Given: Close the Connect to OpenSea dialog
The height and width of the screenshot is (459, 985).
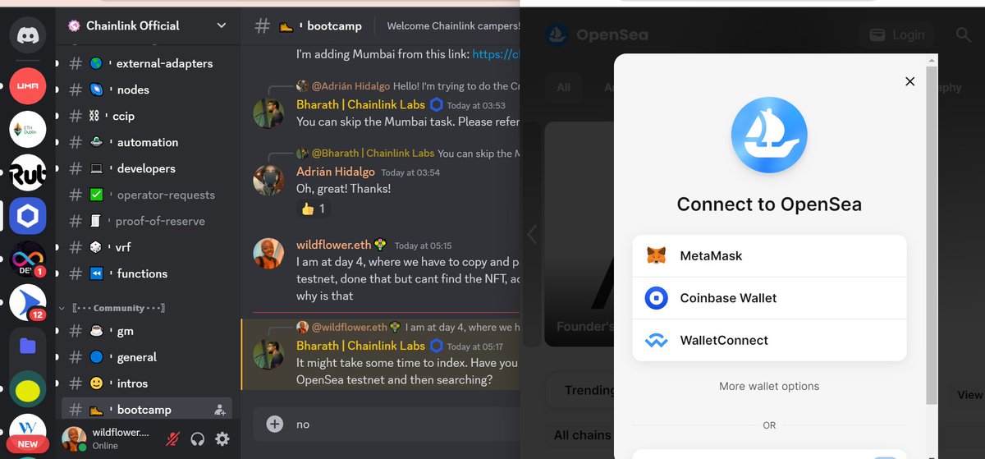Looking at the screenshot, I should (x=909, y=81).
